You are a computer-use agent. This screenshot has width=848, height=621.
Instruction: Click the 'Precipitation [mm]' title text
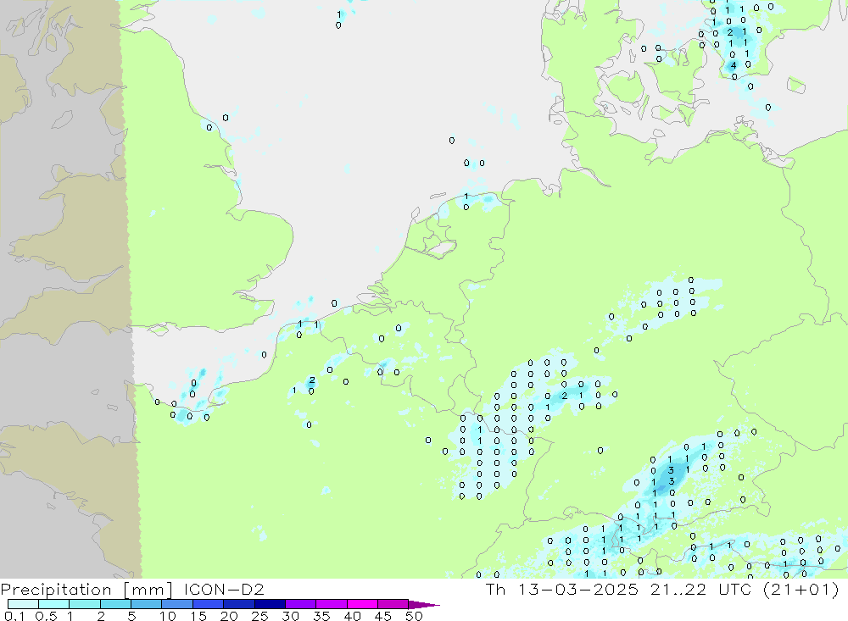[x=86, y=590]
